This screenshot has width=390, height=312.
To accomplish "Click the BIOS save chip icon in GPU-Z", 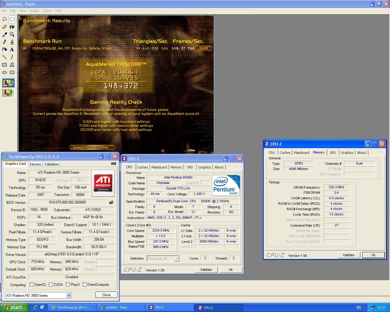I will tap(111, 202).
